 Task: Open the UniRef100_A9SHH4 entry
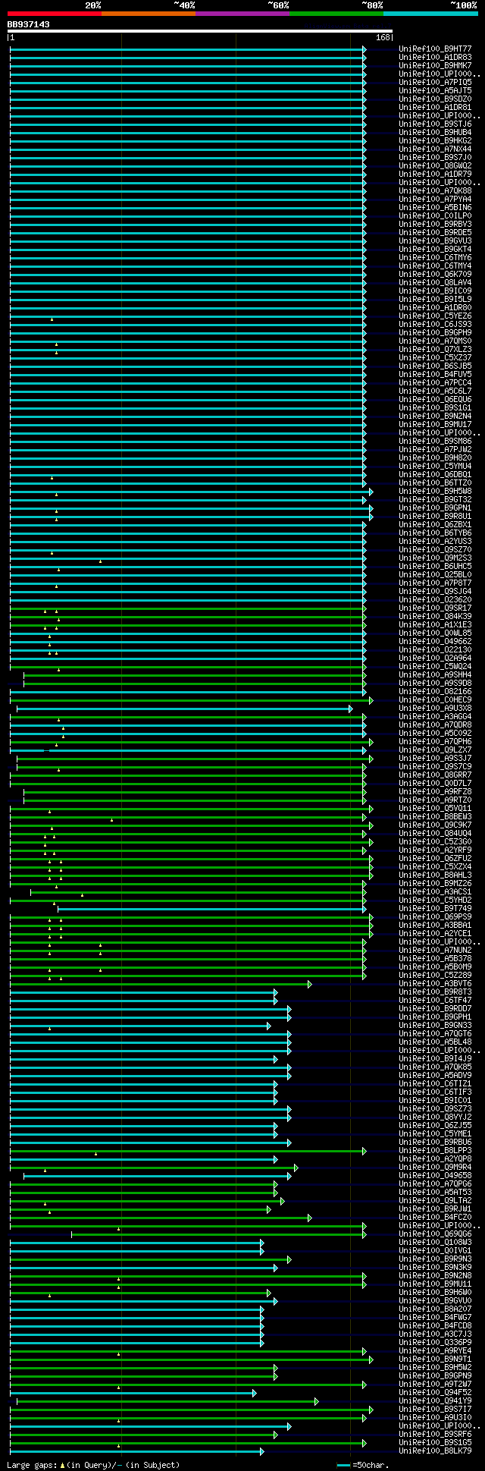pos(436,675)
